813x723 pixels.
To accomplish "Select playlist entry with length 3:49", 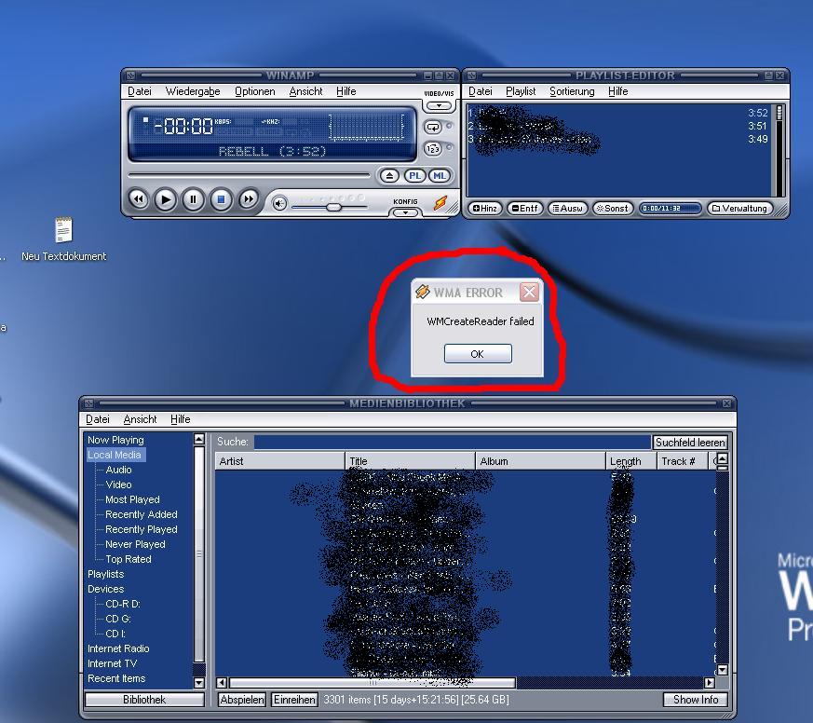I will (x=618, y=139).
